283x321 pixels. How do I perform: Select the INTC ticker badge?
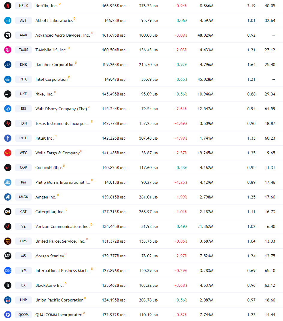(23, 79)
